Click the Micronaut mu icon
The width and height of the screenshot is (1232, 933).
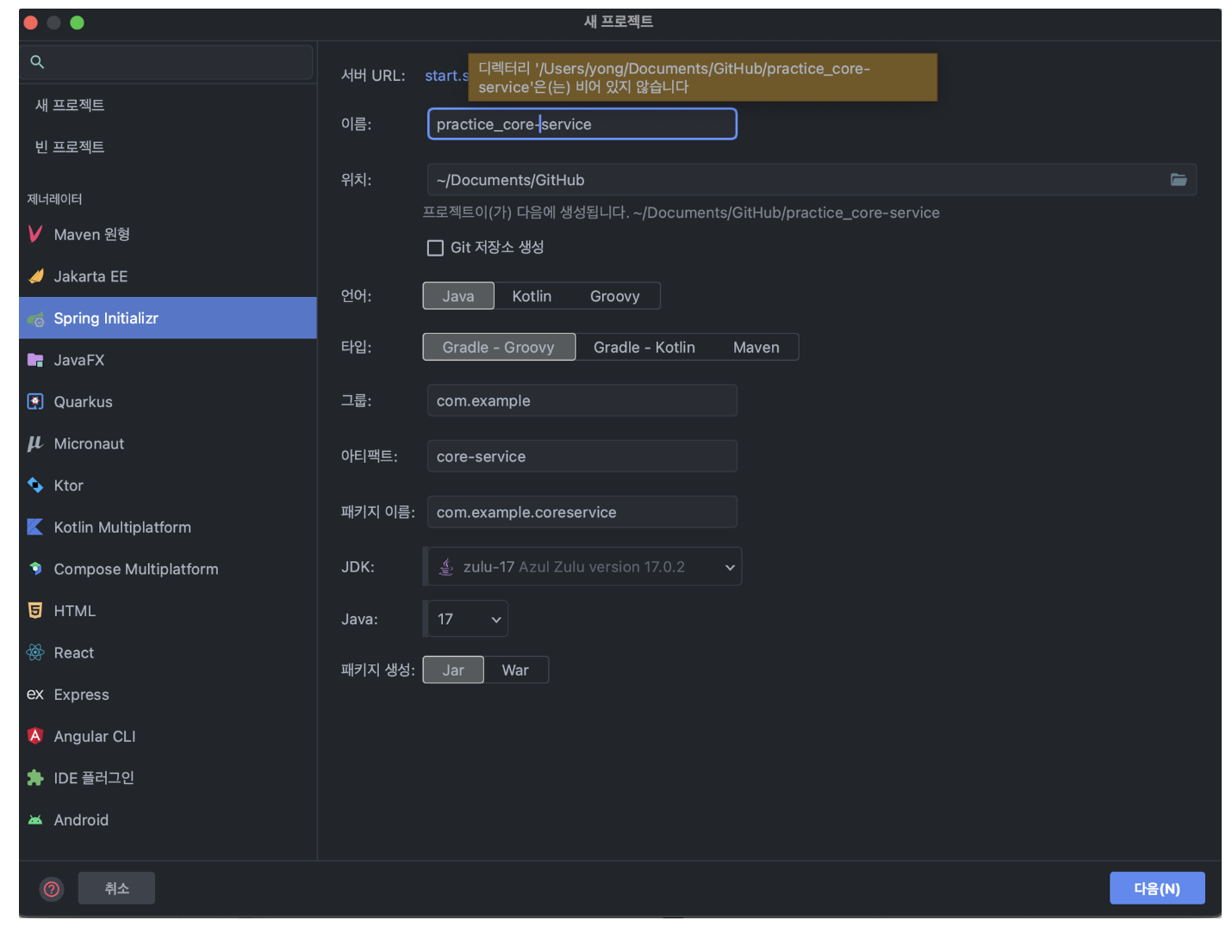point(35,443)
